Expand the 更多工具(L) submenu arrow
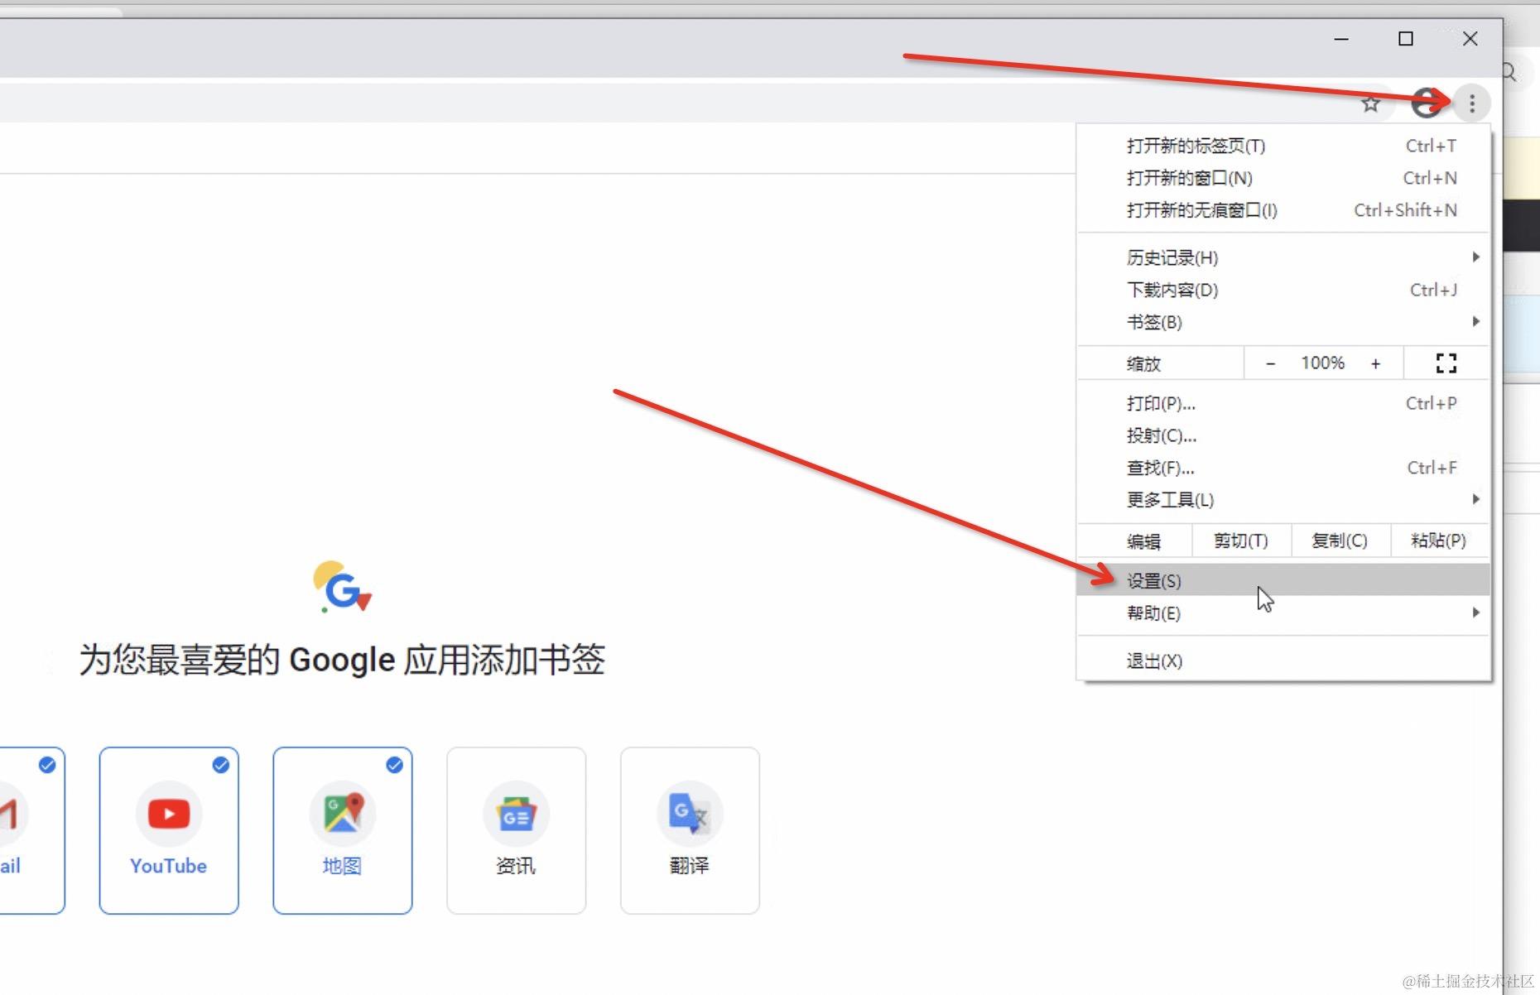1540x995 pixels. [1475, 499]
